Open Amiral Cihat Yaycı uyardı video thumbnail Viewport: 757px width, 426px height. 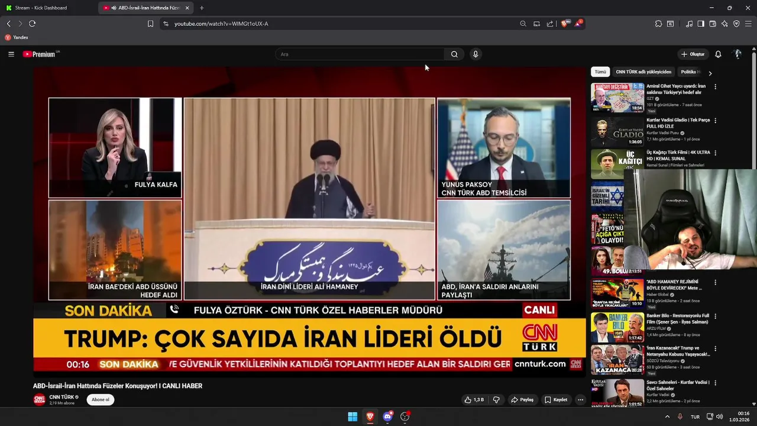coord(617,98)
